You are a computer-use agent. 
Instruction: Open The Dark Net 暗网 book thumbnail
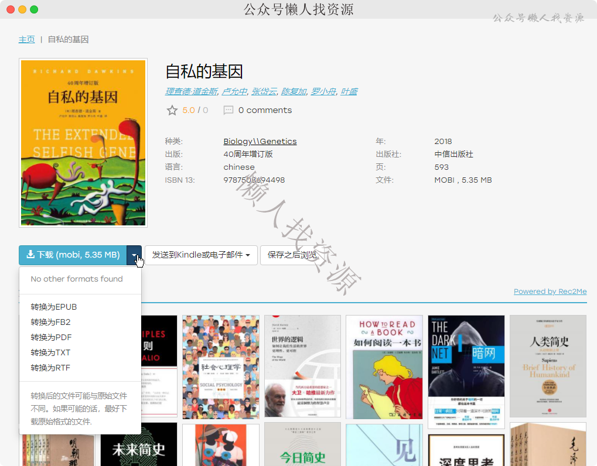click(x=466, y=372)
